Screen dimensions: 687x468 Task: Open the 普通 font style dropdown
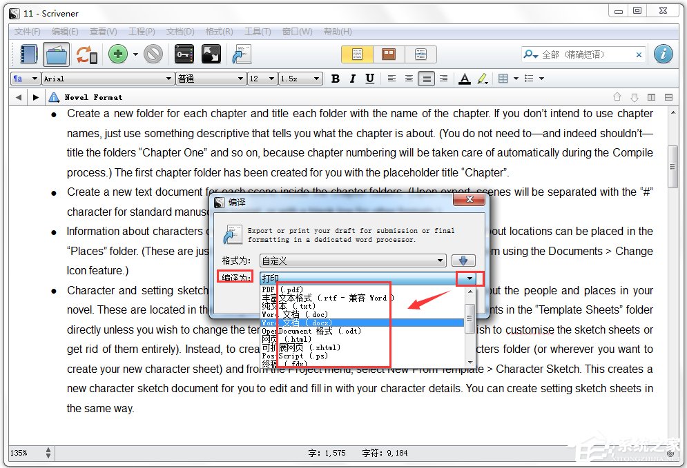[x=211, y=79]
